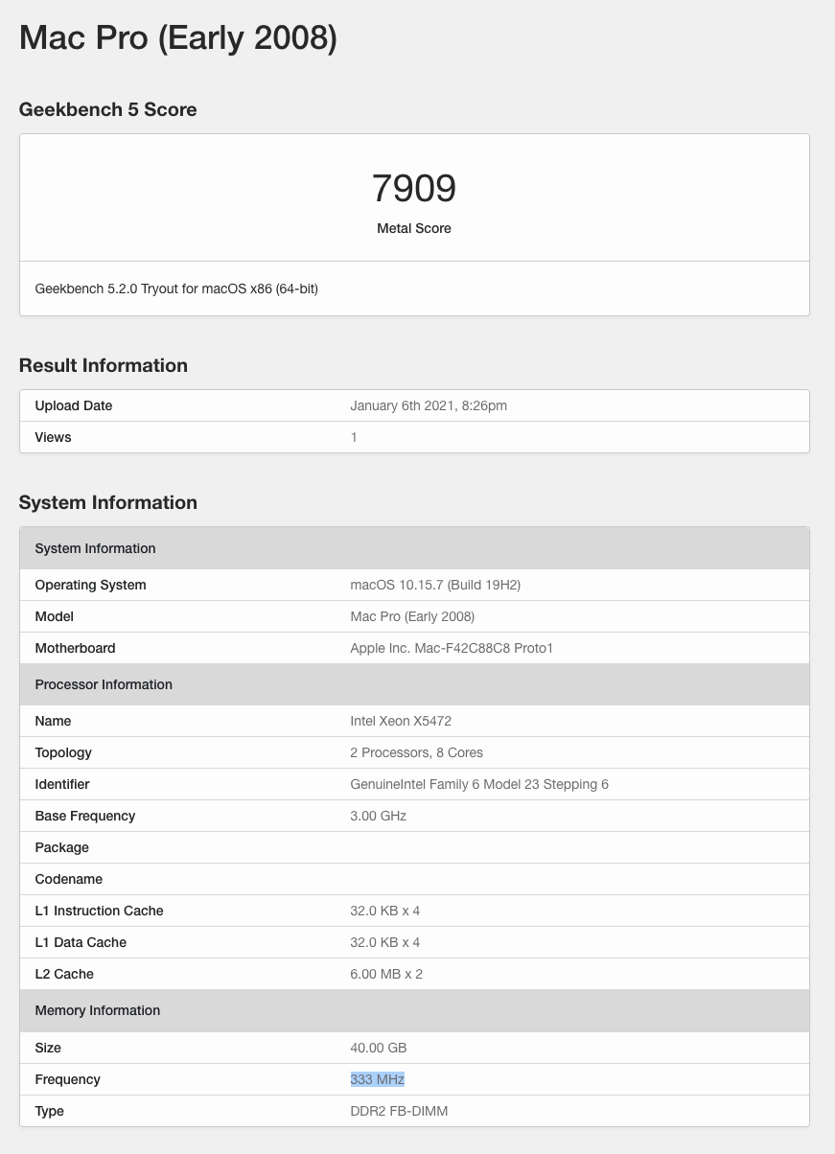Click the Motherboard label

pyautogui.click(x=76, y=648)
